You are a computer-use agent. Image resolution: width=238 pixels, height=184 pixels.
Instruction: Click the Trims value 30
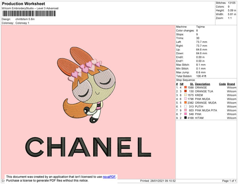coord(198,38)
